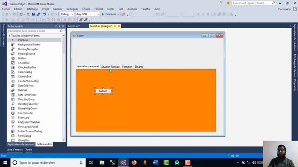Collapse the Tous les Windows Forms group
The width and height of the screenshot is (298, 167).
click(9, 36)
